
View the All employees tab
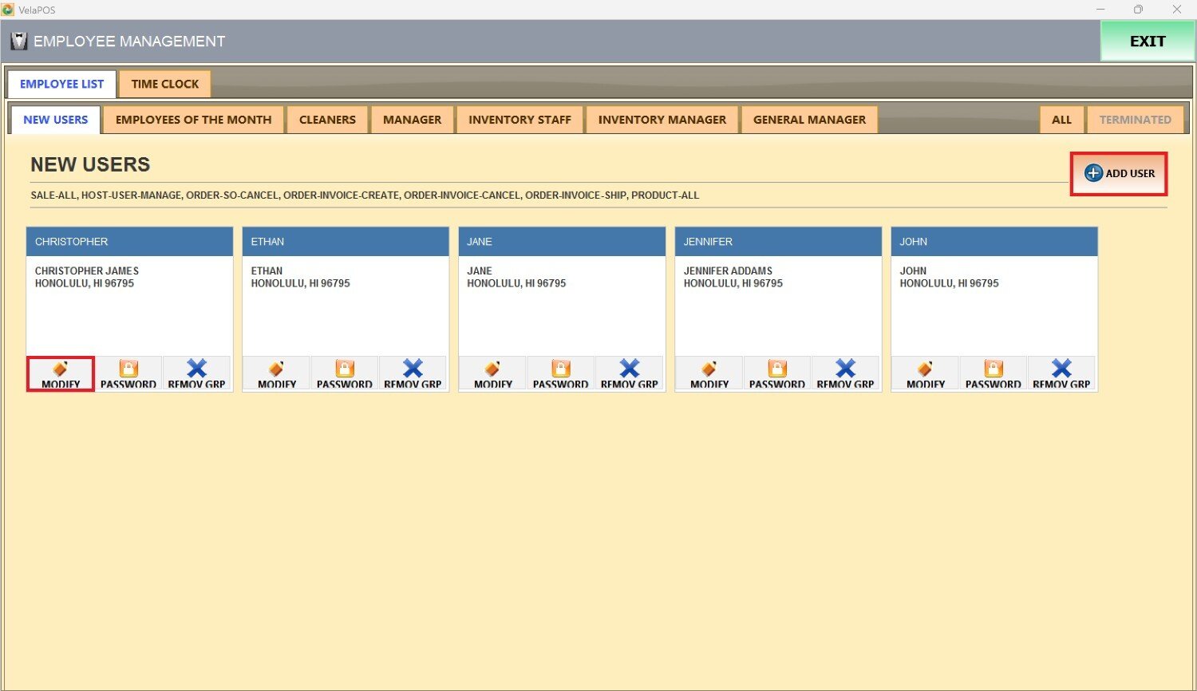1061,120
